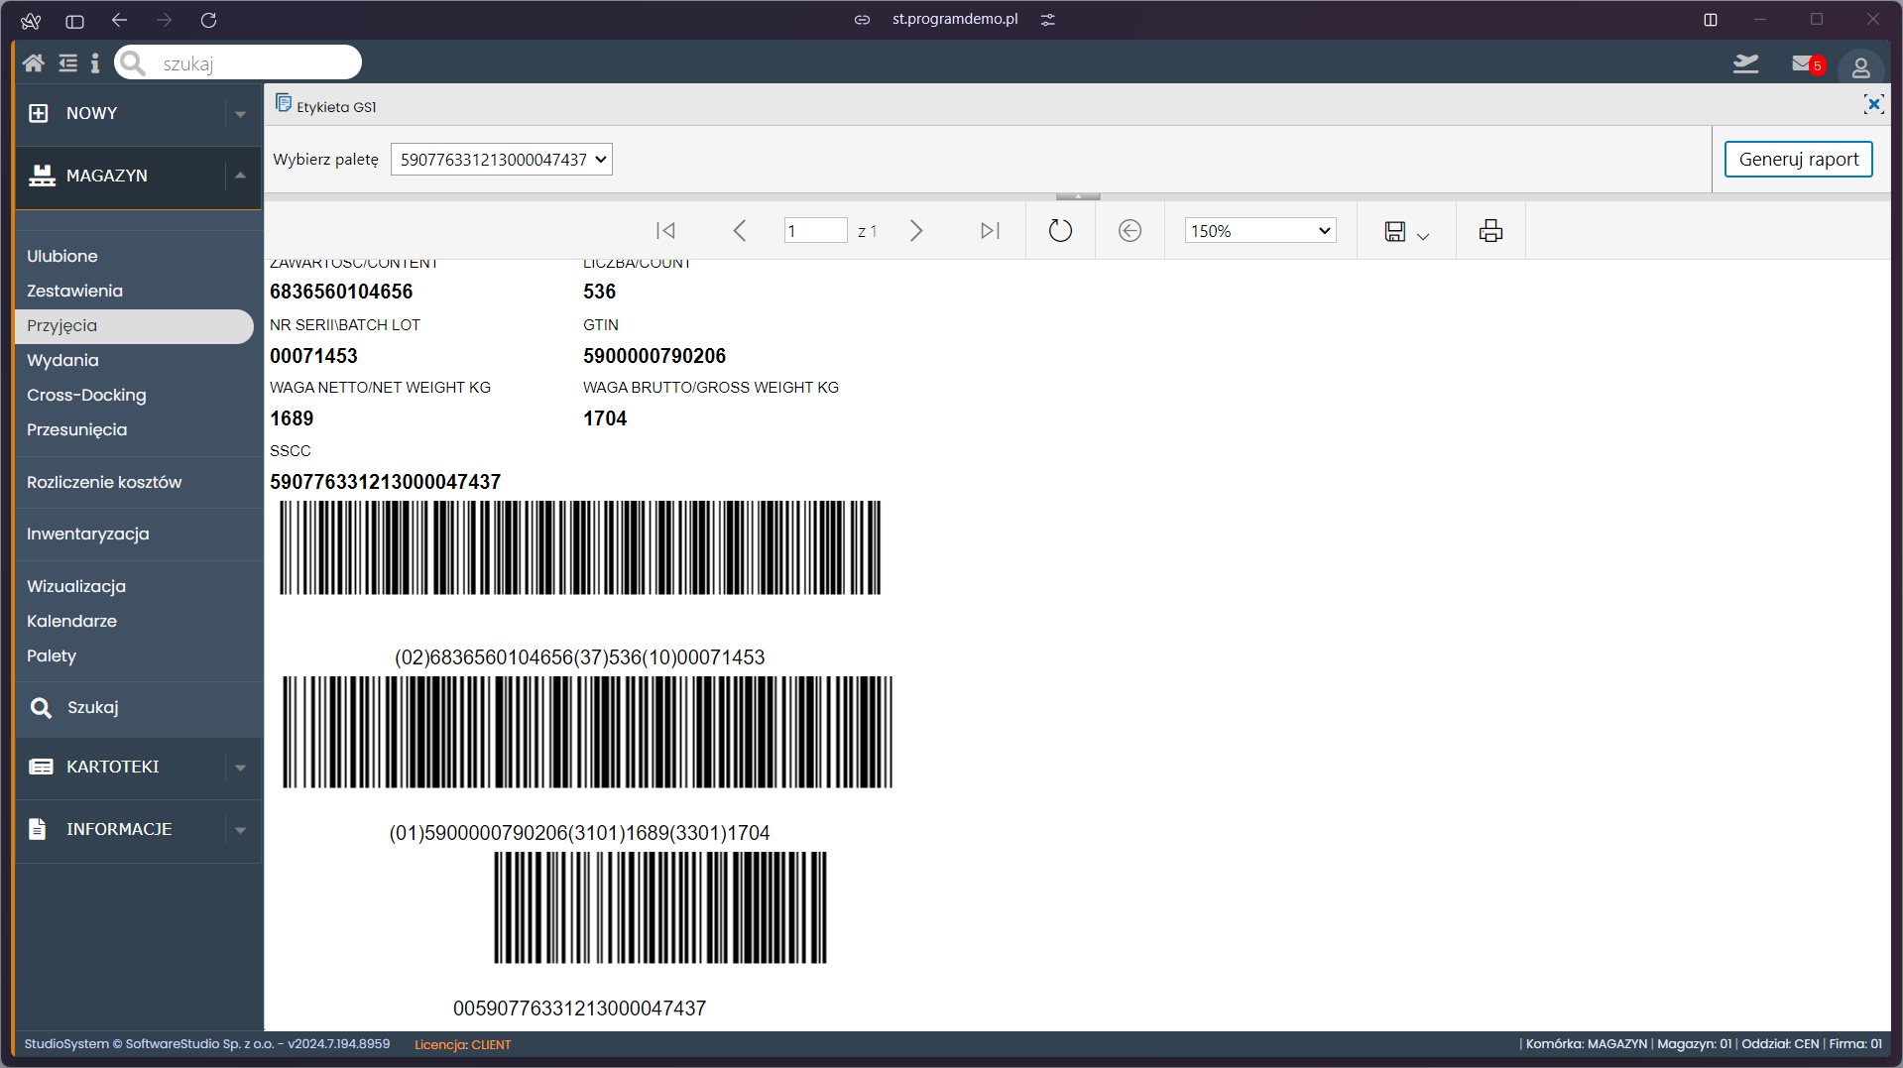This screenshot has width=1903, height=1068.
Task: Click the first barcode with (02)6836560104656 caption
Action: (x=580, y=547)
